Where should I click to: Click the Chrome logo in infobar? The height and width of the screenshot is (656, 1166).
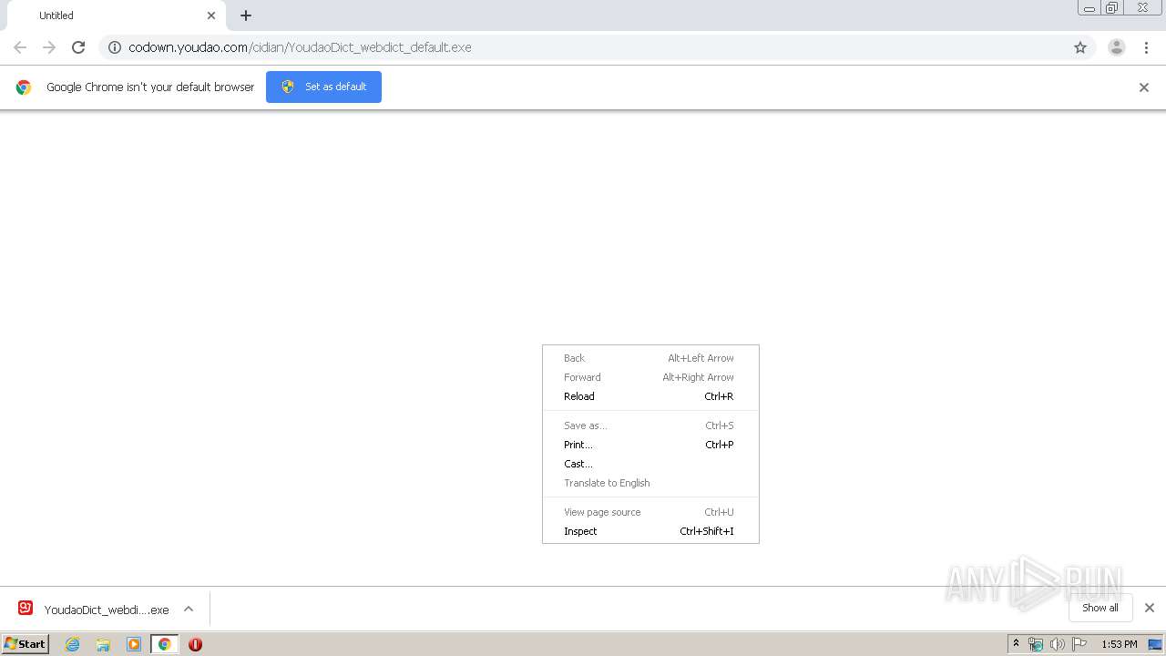pyautogui.click(x=24, y=87)
